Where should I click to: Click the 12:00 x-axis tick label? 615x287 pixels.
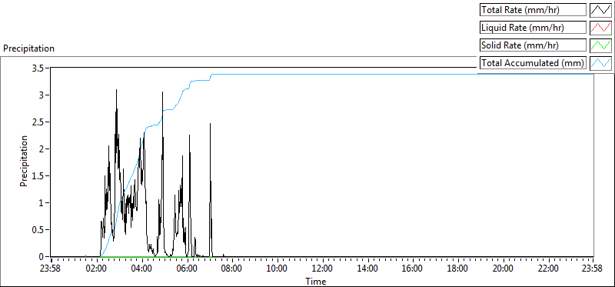pos(322,269)
